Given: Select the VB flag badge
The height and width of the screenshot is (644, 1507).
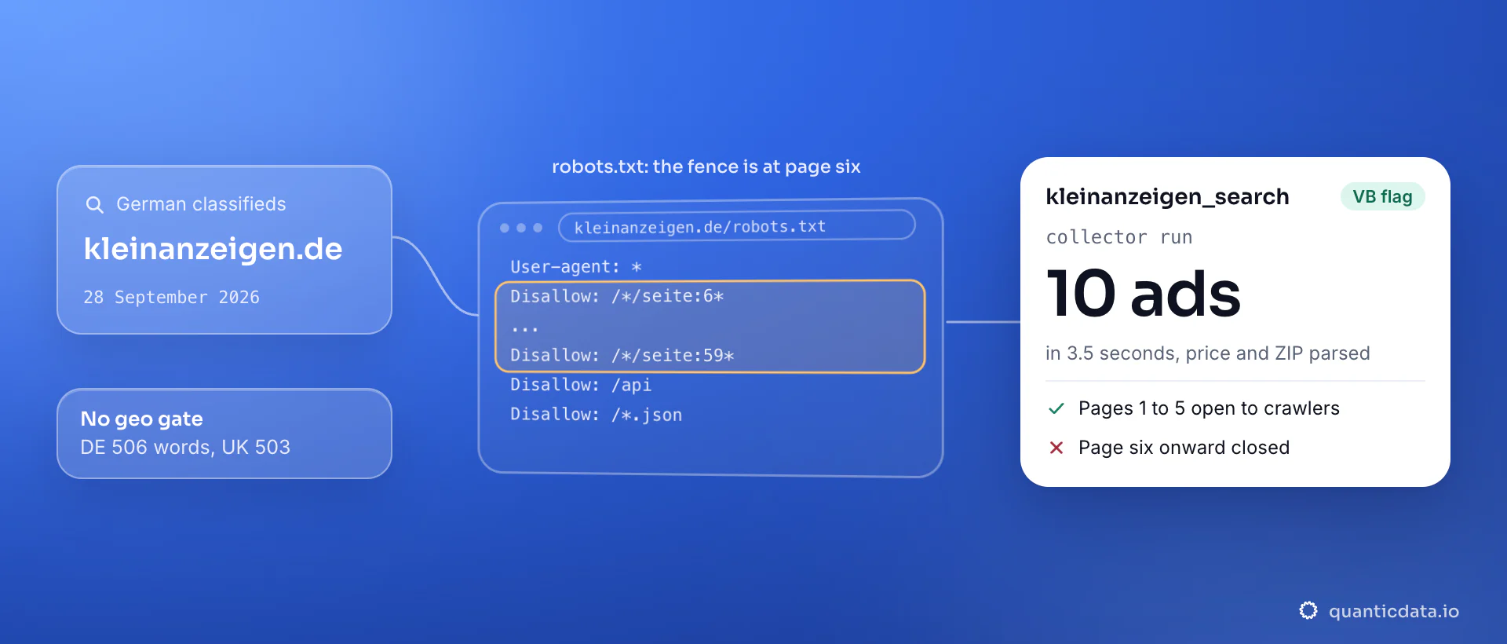Looking at the screenshot, I should click(x=1382, y=196).
